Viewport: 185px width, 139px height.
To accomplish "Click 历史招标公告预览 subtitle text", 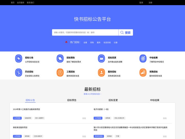I will [x=32, y=76].
